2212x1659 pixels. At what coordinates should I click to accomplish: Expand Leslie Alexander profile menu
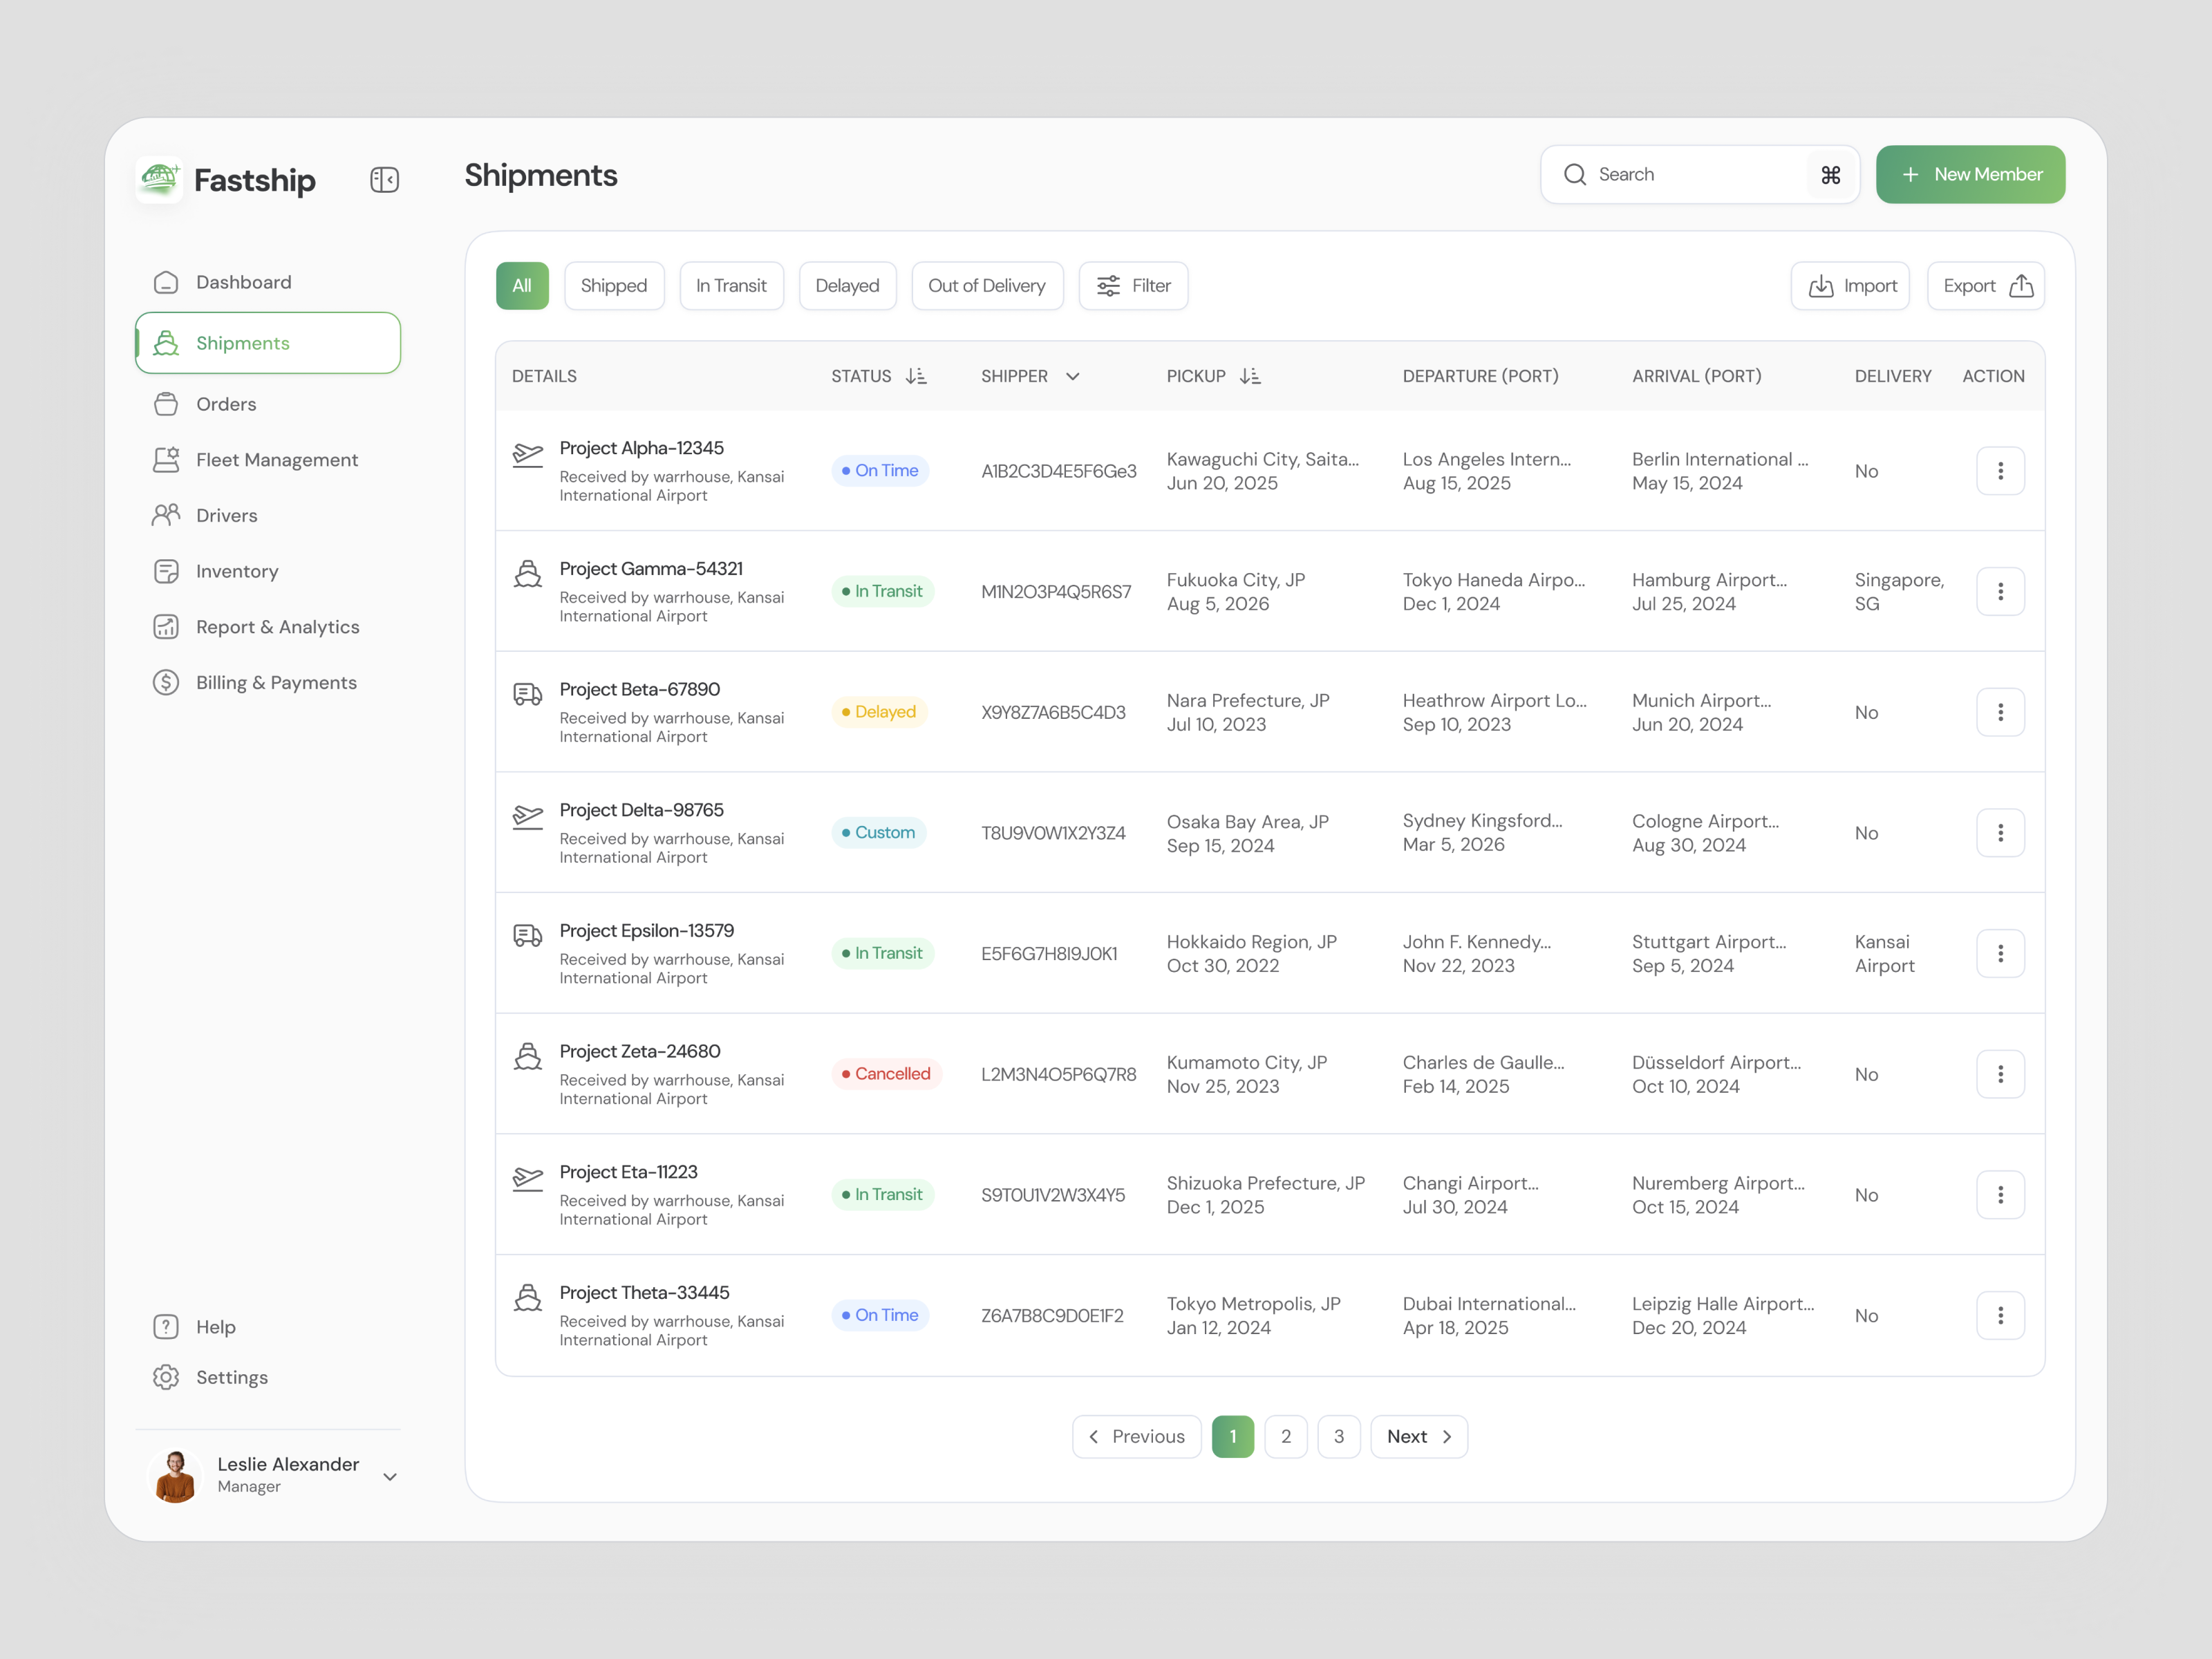[390, 1476]
